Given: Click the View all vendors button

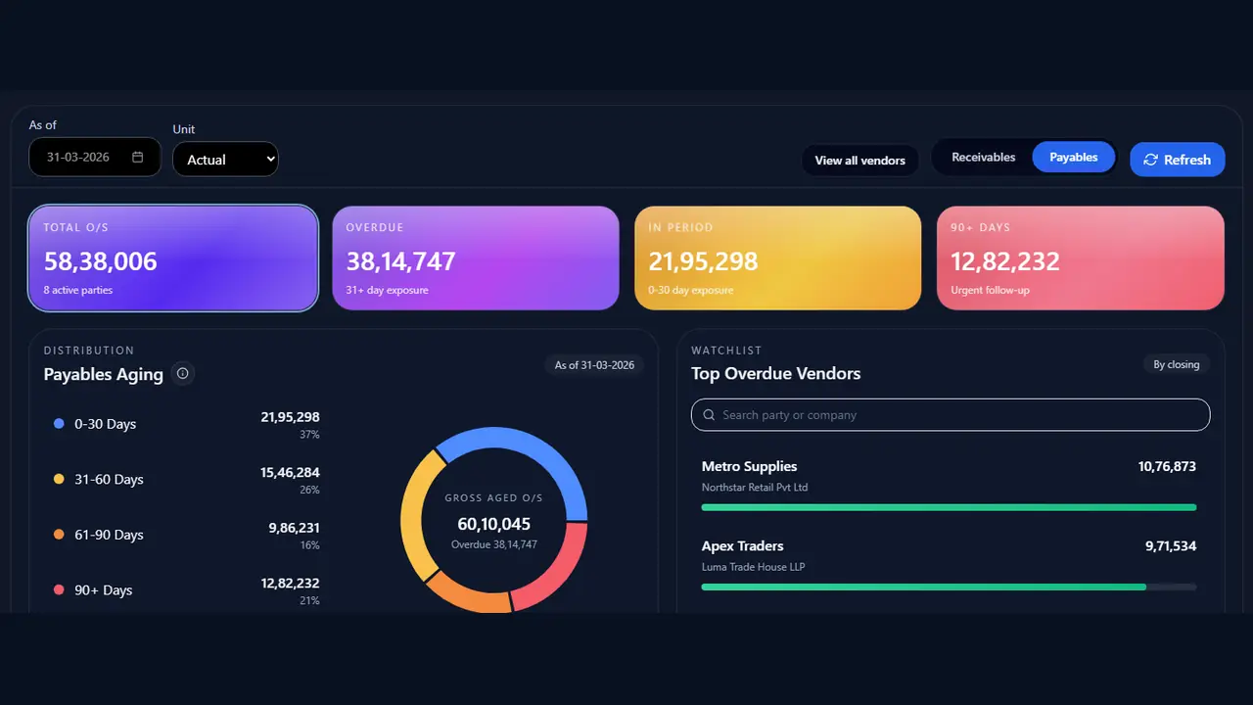Looking at the screenshot, I should 859,161.
